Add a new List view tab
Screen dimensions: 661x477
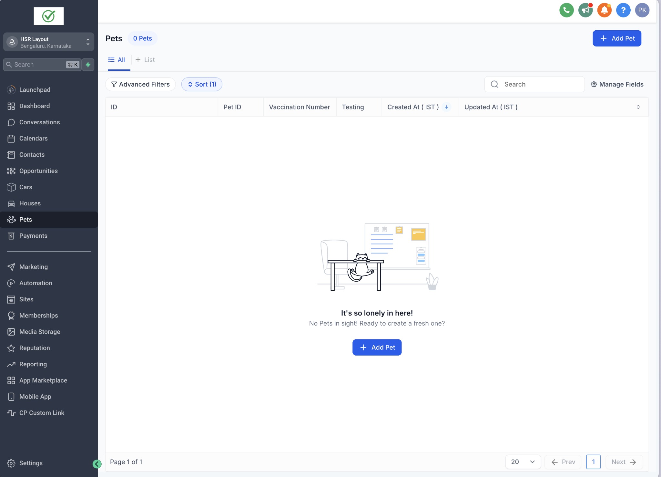pyautogui.click(x=145, y=60)
